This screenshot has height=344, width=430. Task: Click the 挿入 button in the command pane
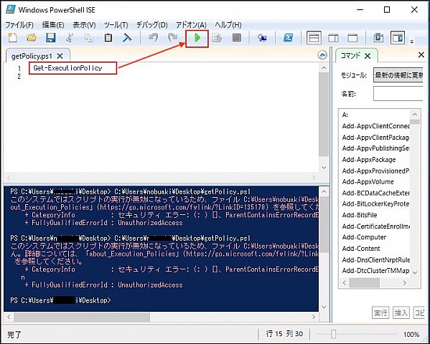(401, 312)
